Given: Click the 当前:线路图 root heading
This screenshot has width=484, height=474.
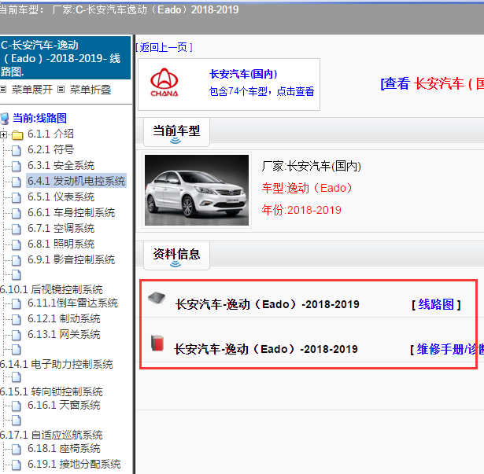Looking at the screenshot, I should coord(39,118).
